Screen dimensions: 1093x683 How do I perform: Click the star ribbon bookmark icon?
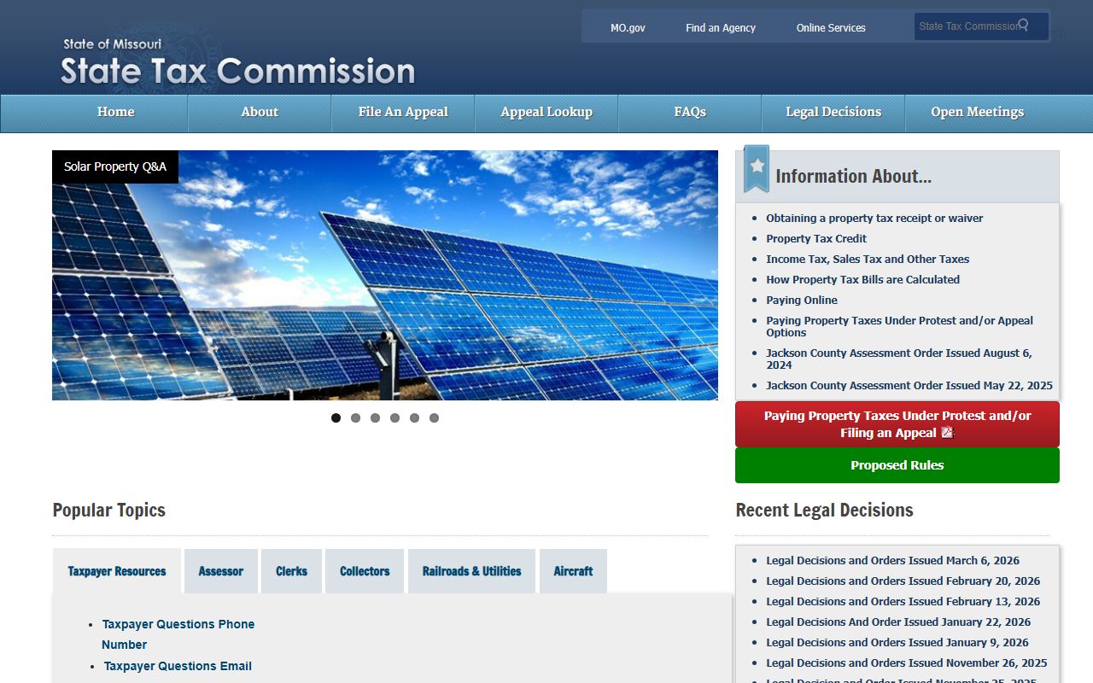(756, 168)
